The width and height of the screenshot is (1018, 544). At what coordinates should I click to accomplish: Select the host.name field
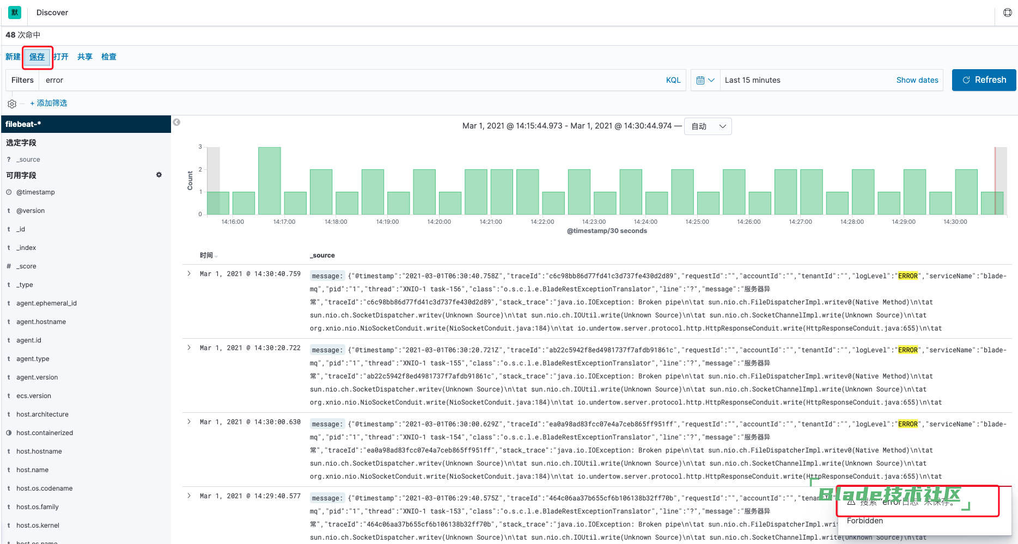[32, 470]
